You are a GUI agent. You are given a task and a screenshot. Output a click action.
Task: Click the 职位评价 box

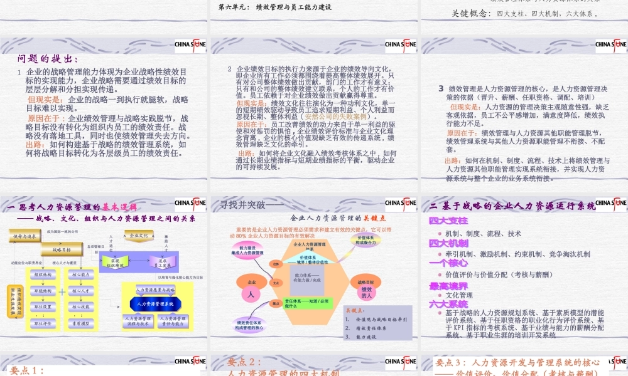43,323
